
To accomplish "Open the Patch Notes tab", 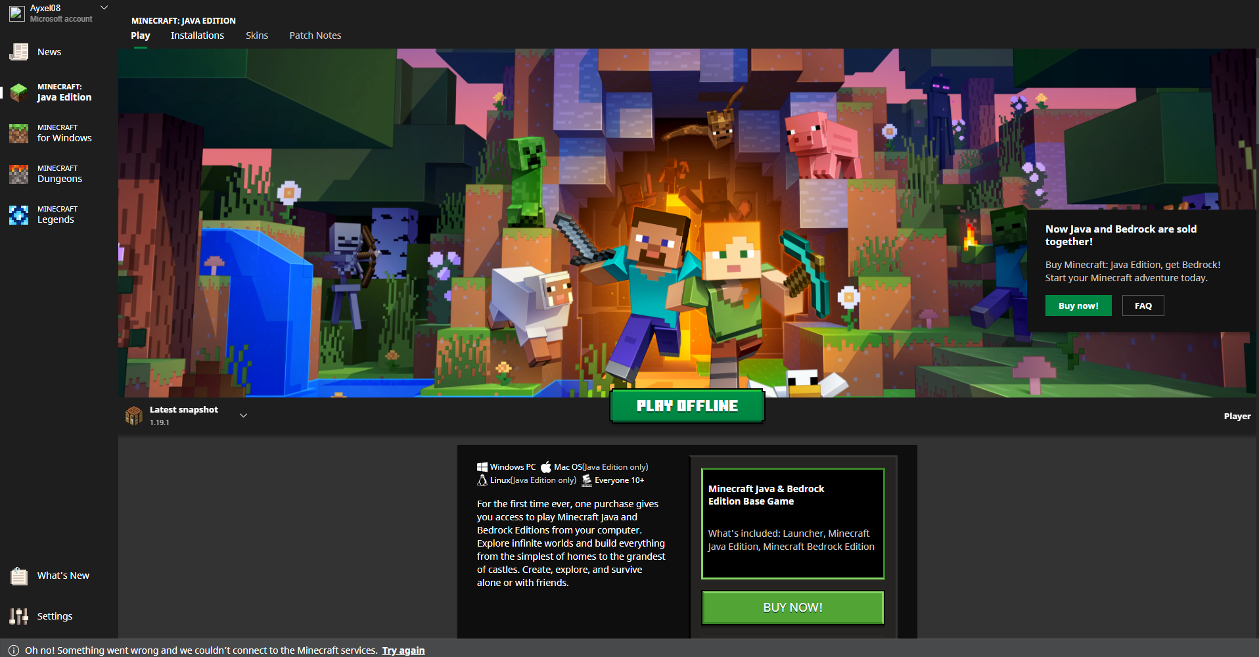I will pyautogui.click(x=315, y=35).
